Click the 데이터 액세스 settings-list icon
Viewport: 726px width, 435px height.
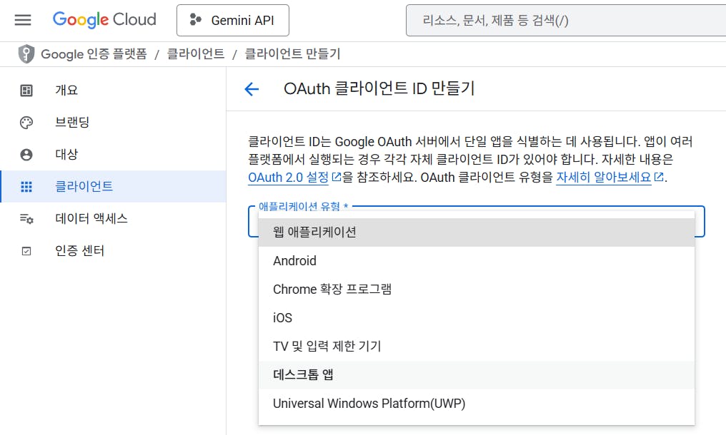(x=26, y=219)
